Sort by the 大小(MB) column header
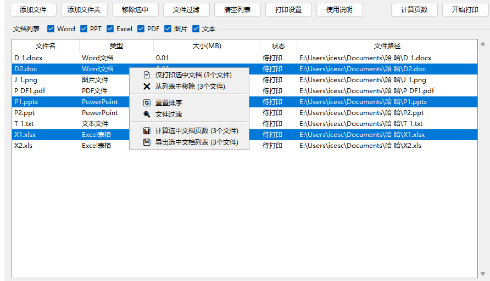490x281 pixels. point(207,46)
